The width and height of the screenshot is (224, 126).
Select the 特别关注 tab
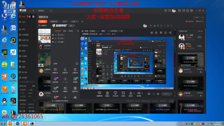point(54,22)
